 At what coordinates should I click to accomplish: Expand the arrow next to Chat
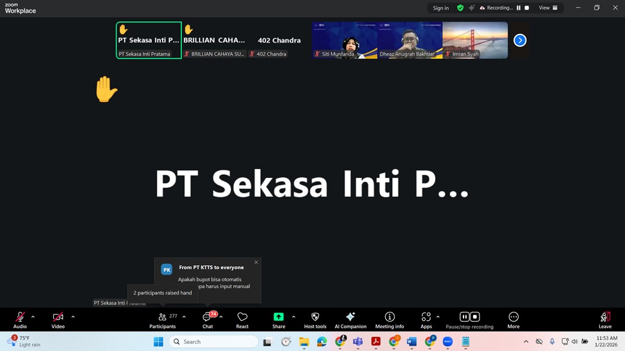[221, 317]
